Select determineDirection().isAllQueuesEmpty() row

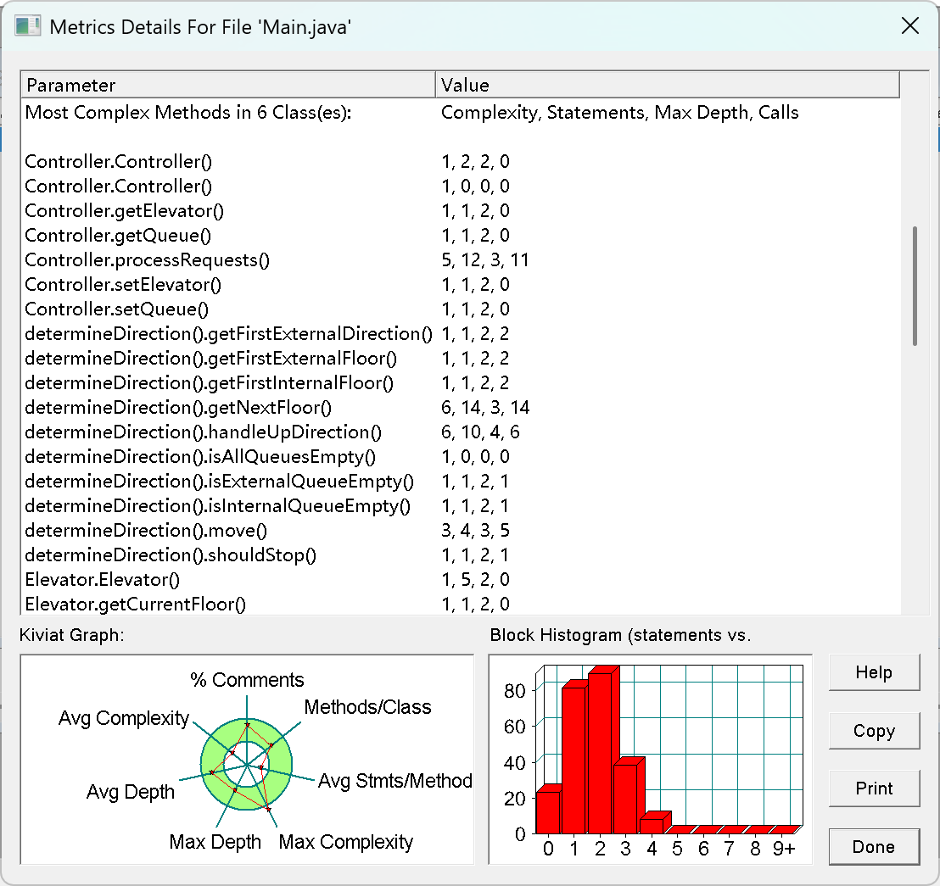461,456
